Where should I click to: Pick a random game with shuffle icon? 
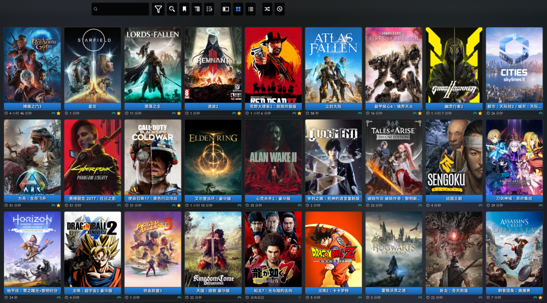[267, 9]
